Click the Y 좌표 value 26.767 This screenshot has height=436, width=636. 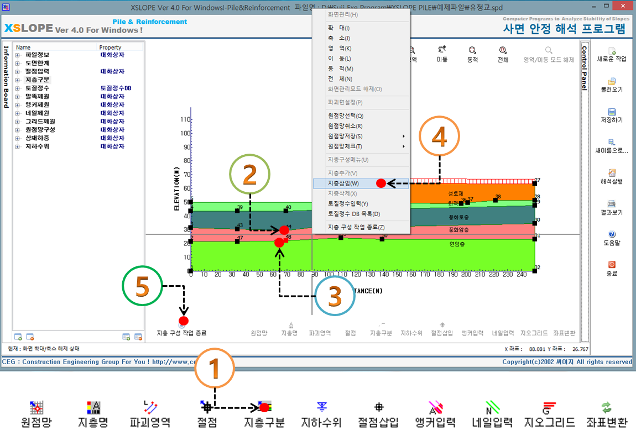pyautogui.click(x=581, y=349)
